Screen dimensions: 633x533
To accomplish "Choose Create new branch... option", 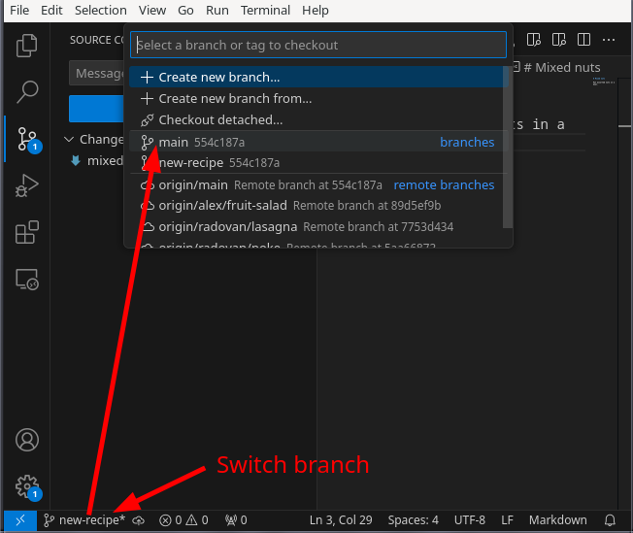I will click(318, 77).
